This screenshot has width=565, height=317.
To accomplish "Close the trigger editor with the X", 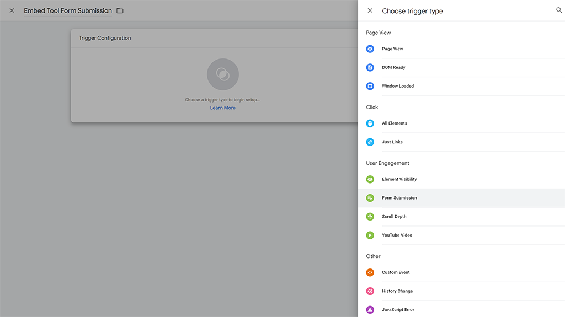I will pos(12,11).
